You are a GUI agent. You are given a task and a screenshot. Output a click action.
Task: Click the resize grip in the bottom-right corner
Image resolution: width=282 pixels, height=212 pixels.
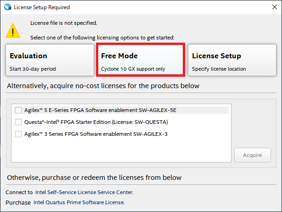pos(279,209)
